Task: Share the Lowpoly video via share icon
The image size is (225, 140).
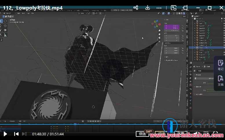Action: coord(136,8)
